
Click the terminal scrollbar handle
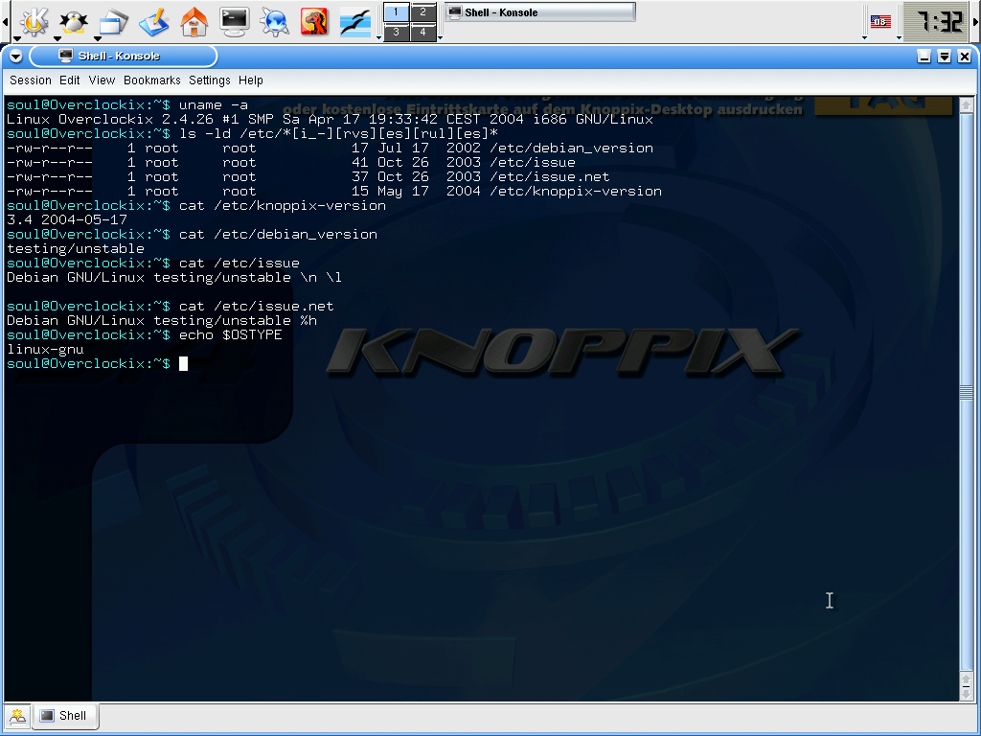[x=966, y=392]
